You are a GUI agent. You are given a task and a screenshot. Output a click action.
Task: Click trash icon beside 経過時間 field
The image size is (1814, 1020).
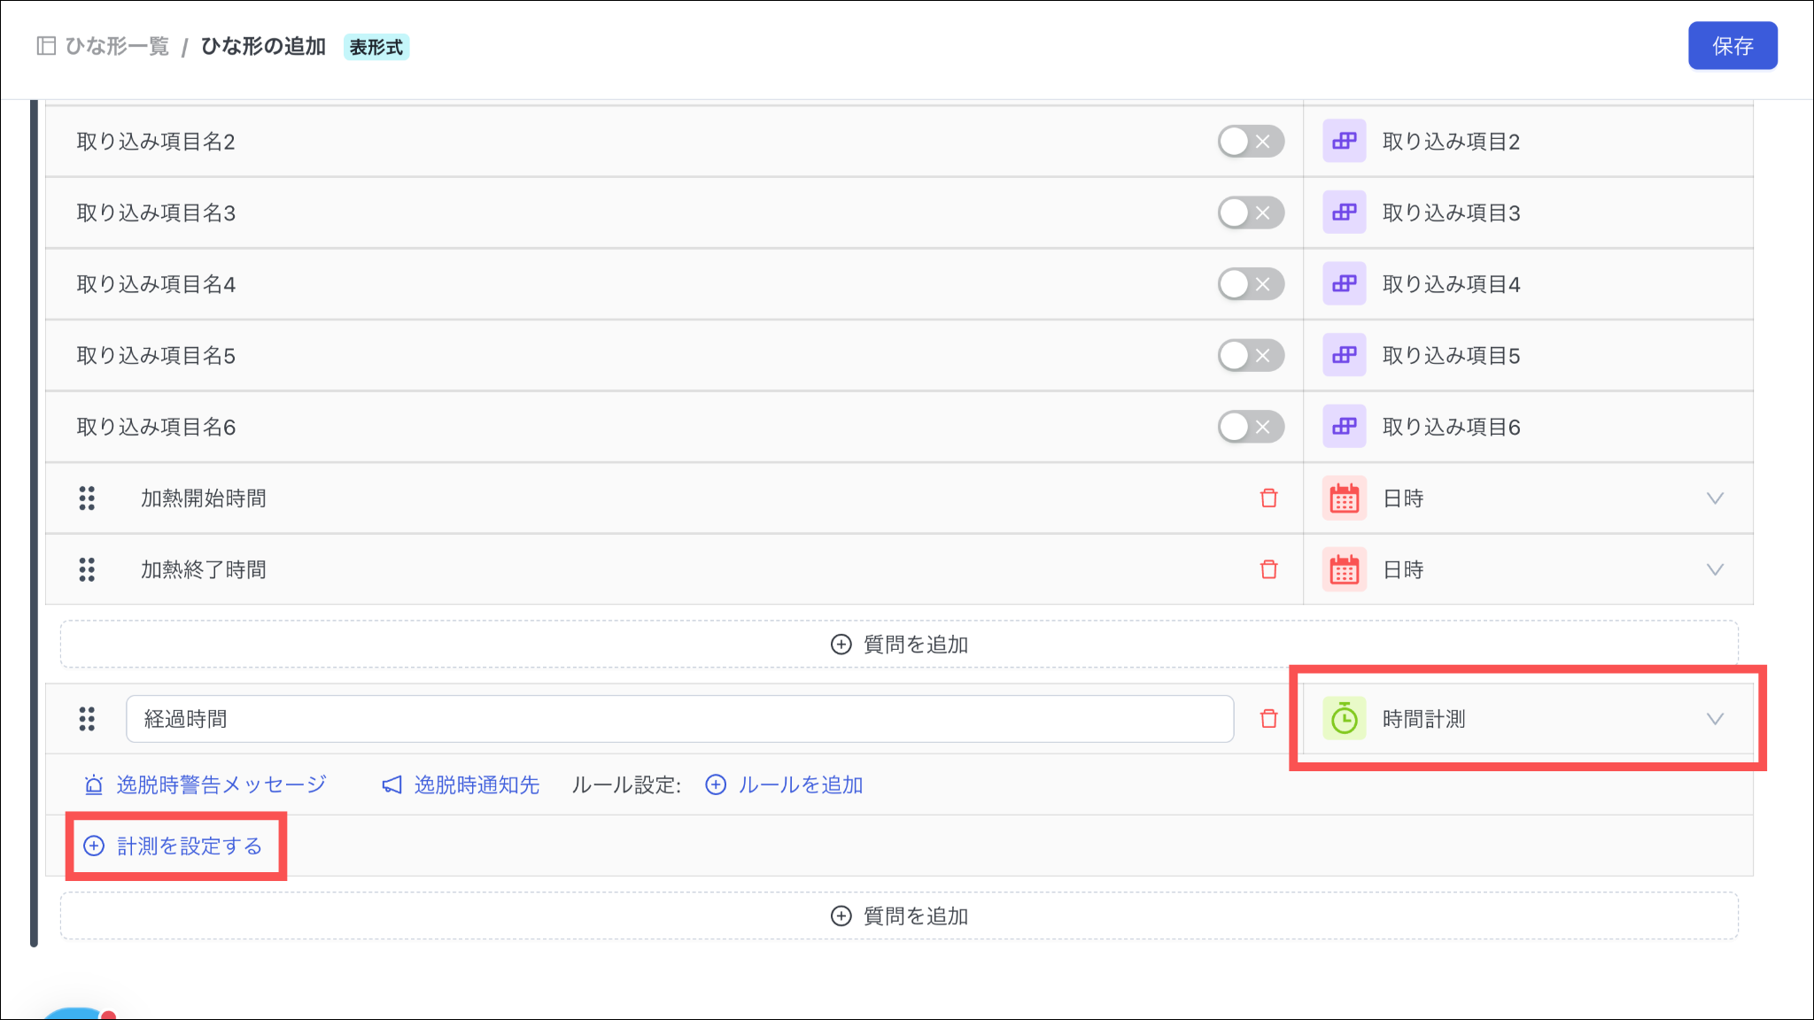pyautogui.click(x=1268, y=719)
